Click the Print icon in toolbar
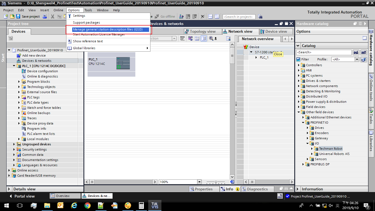 [44, 16]
